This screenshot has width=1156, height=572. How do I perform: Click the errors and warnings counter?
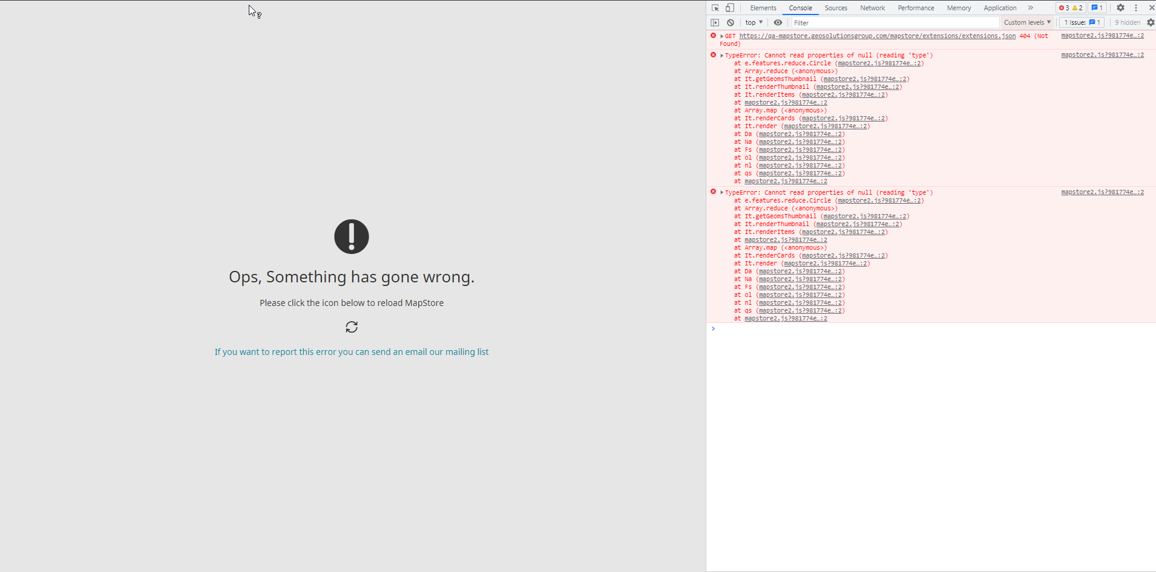coord(1070,8)
